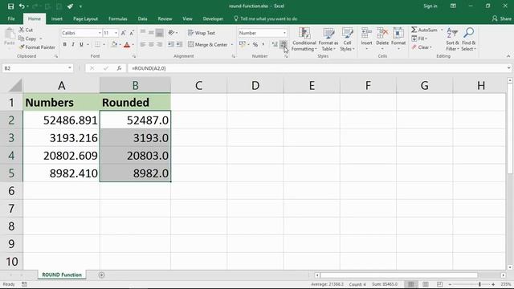Increase font size with the larger A icon
This screenshot has width=514, height=289.
click(123, 33)
